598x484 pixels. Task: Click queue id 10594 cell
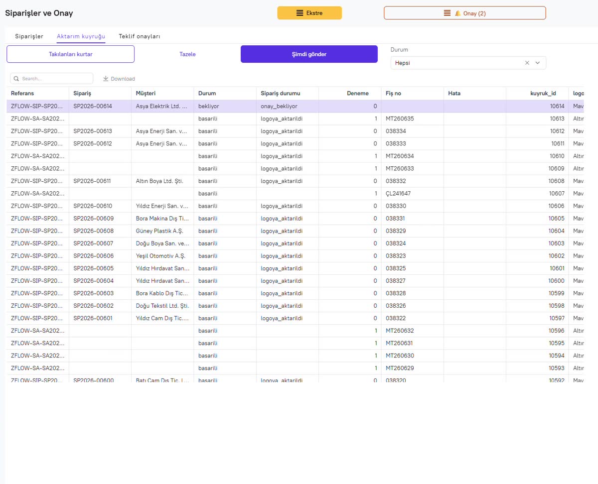[537, 355]
